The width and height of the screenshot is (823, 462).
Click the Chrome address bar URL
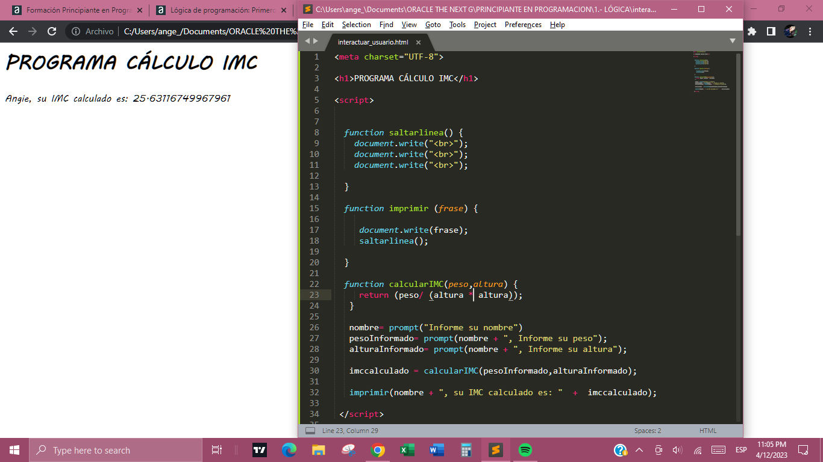coord(210,31)
